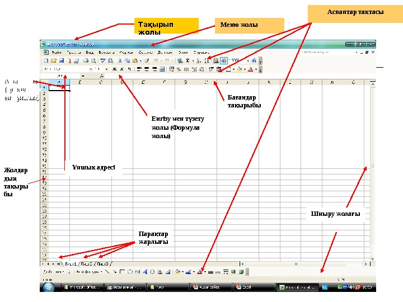Open the Borders dropdown arrow
The width and height of the screenshot is (403, 302).
pos(233,69)
